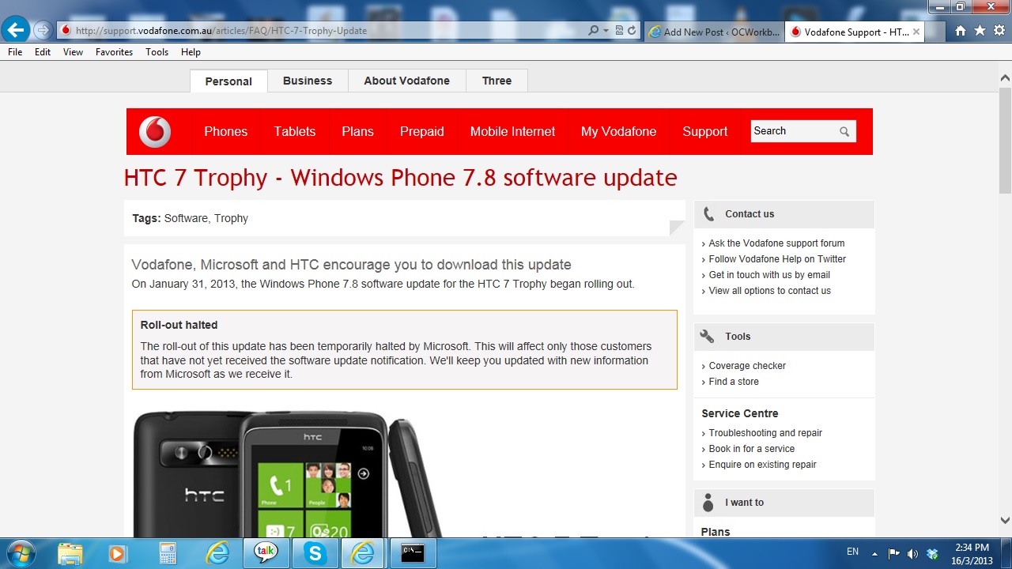Image resolution: width=1012 pixels, height=569 pixels.
Task: Toggle the Compatibility View icon in address bar
Action: pos(620,31)
